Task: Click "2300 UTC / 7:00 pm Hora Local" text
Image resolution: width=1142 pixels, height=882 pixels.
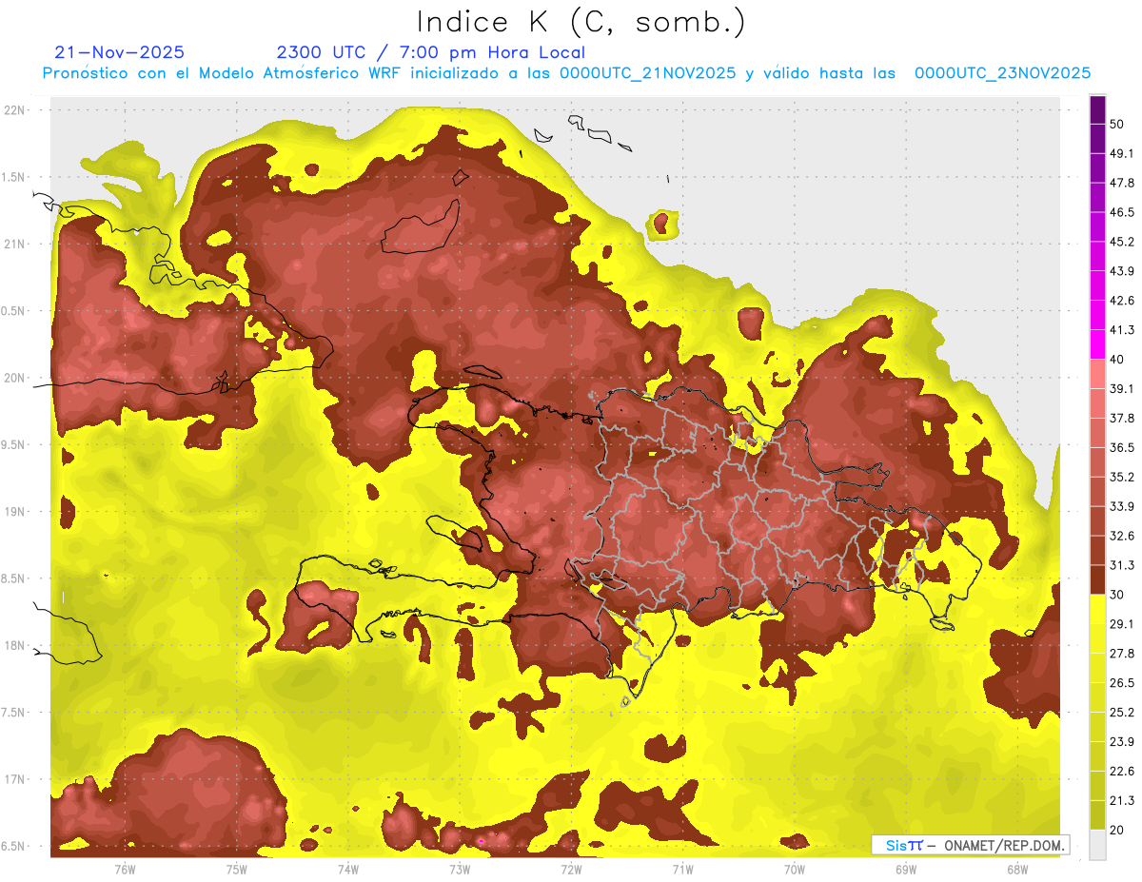Action: tap(430, 52)
